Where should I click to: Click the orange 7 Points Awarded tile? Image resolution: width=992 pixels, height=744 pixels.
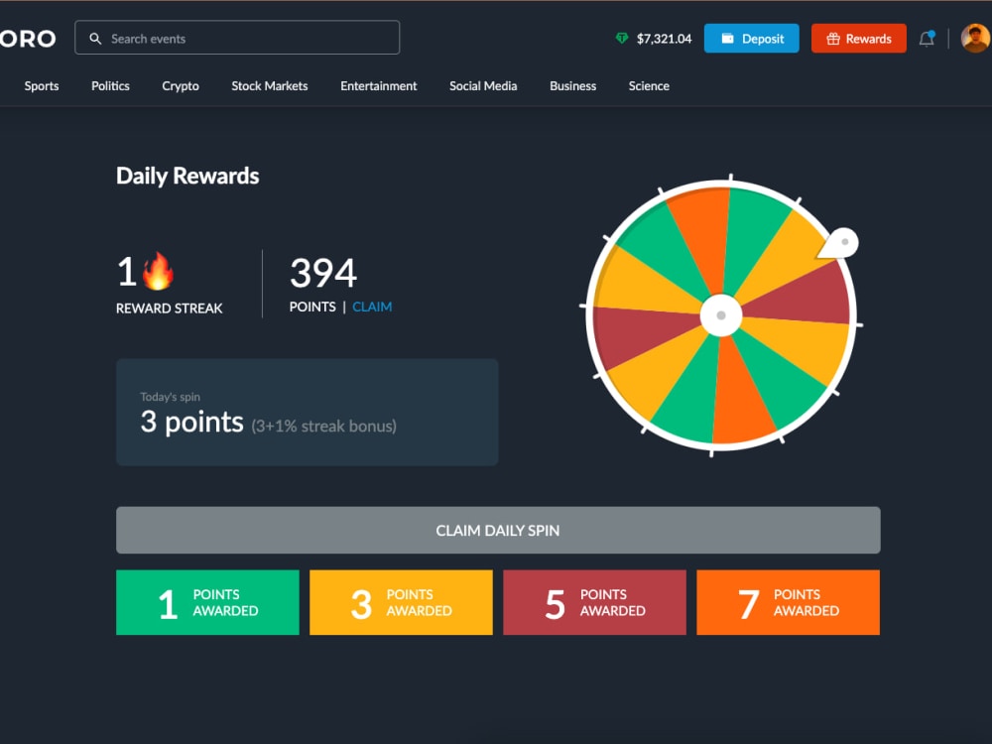coord(789,602)
